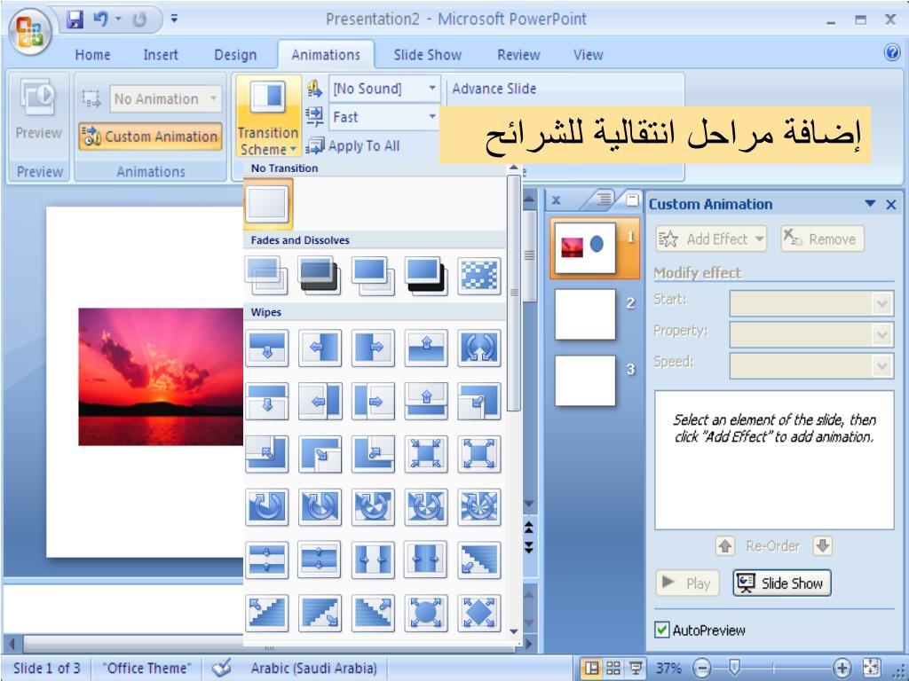Open the Insert ribbon tab
The image size is (909, 681).
(x=161, y=55)
